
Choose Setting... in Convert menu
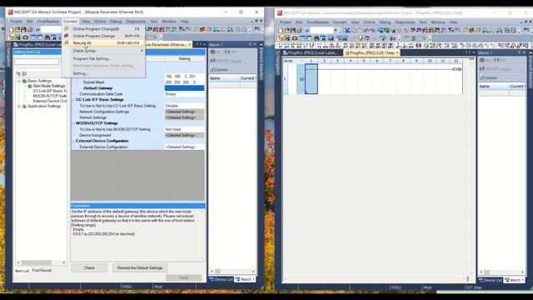[x=104, y=73]
